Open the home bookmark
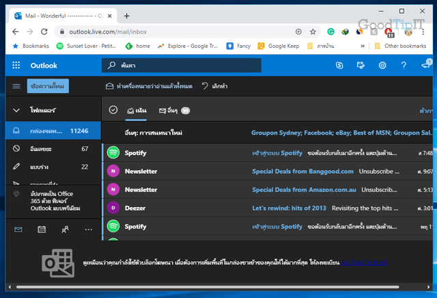 click(138, 46)
